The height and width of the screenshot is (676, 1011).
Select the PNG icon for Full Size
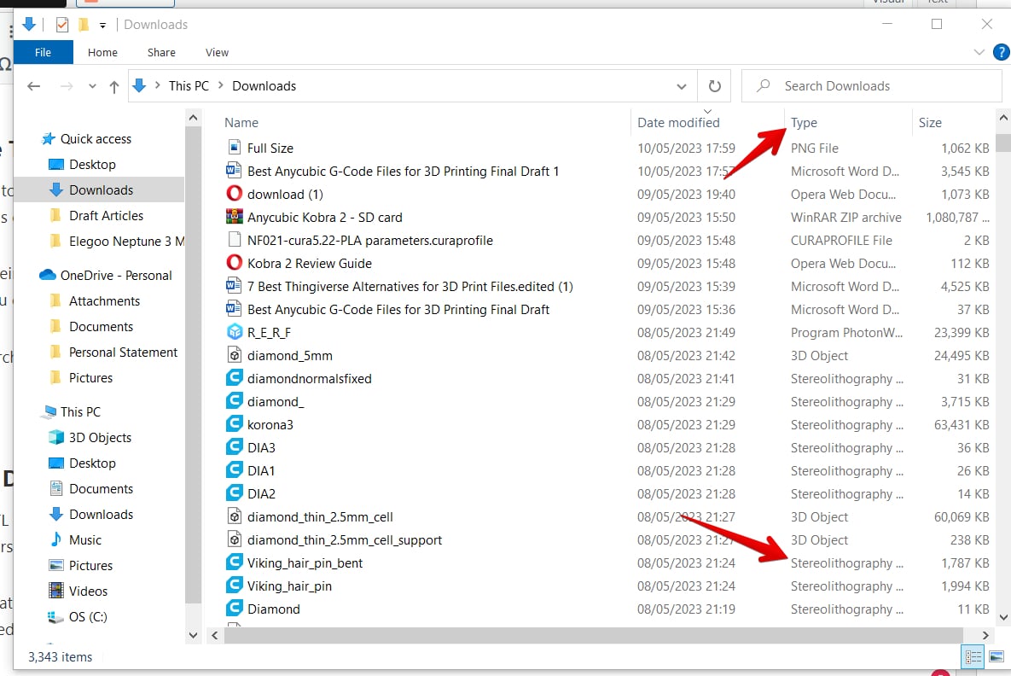pos(233,148)
